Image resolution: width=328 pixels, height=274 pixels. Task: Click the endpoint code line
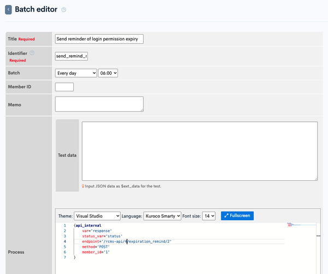pyautogui.click(x=127, y=242)
